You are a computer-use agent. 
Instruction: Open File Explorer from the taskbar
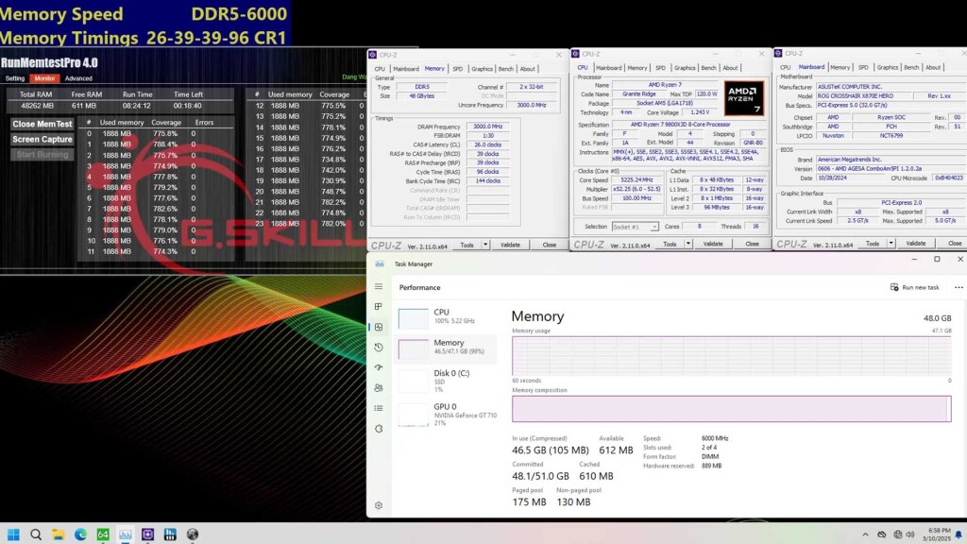click(58, 535)
